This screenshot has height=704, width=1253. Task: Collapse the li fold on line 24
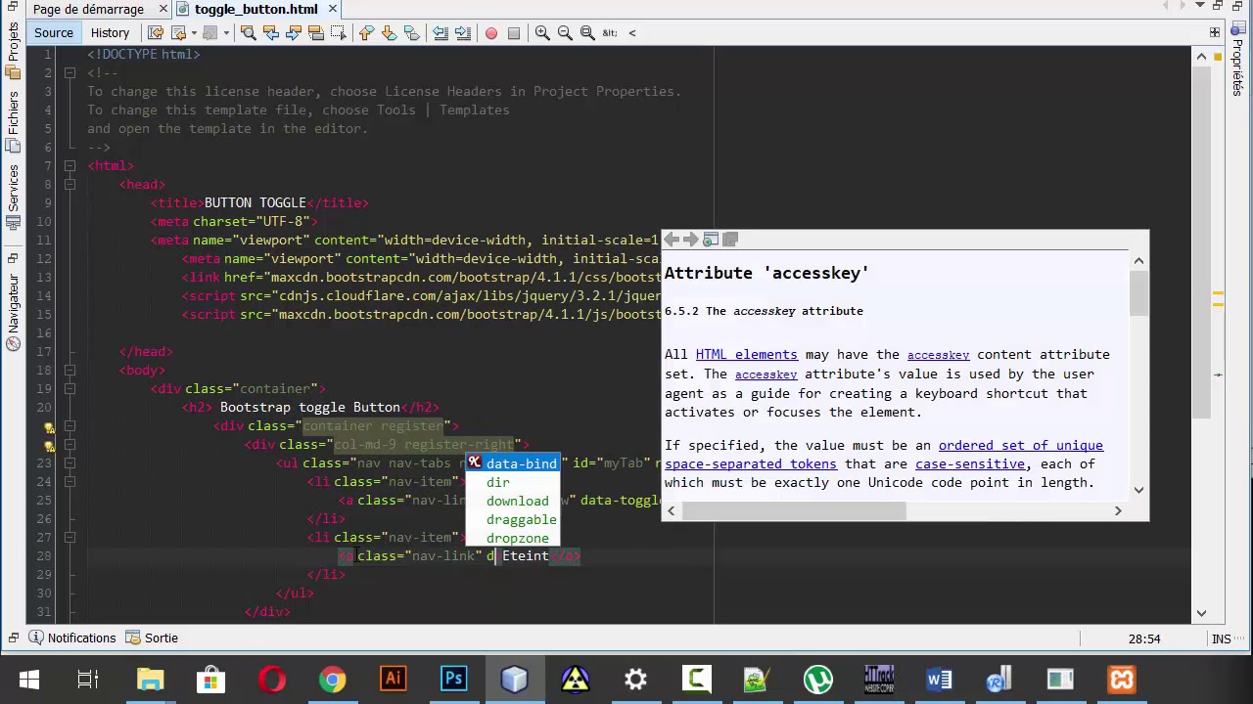[70, 482]
